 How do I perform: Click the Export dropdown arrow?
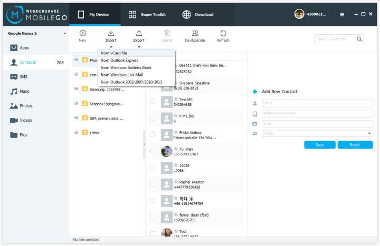(x=139, y=47)
